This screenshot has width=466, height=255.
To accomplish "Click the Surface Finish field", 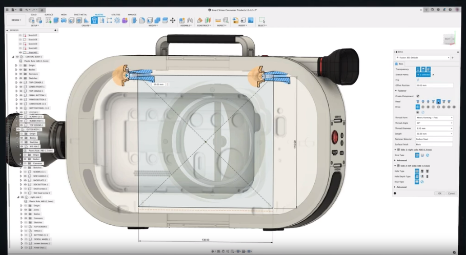I will pyautogui.click(x=434, y=144).
